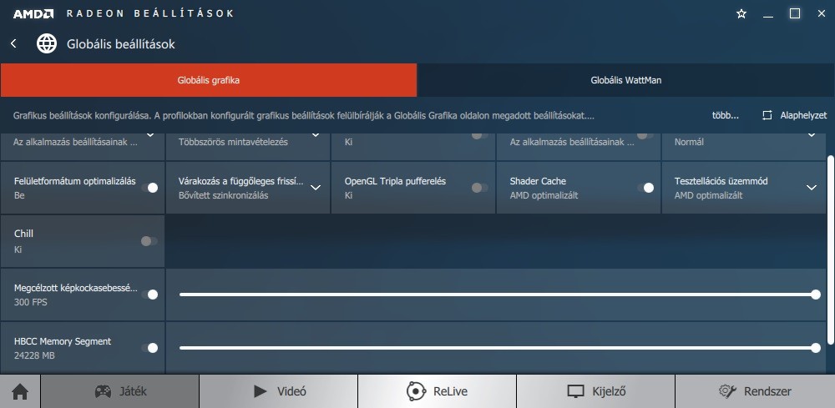This screenshot has width=835, height=408.
Task: Toggle Megcélzott képkockasebesség switch
Action: 149,295
